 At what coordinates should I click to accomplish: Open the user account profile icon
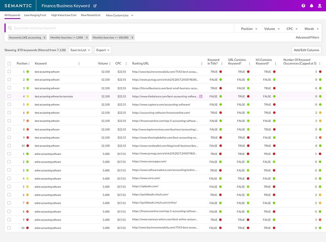coord(320,6)
